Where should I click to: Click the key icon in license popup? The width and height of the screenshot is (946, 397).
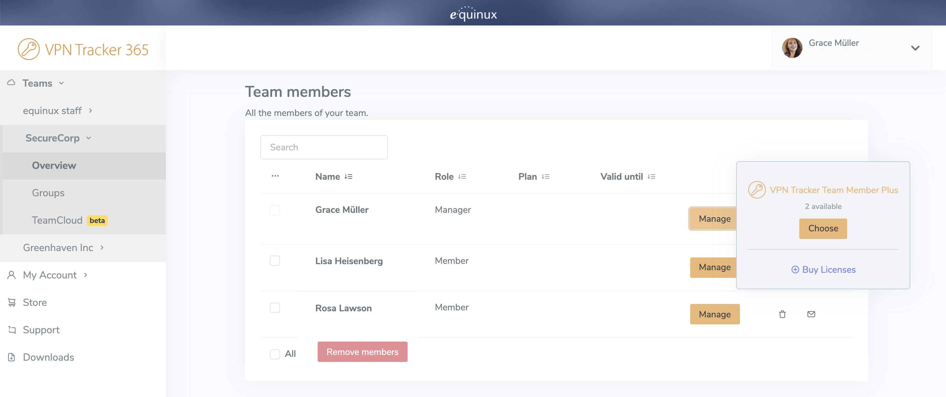pos(757,190)
